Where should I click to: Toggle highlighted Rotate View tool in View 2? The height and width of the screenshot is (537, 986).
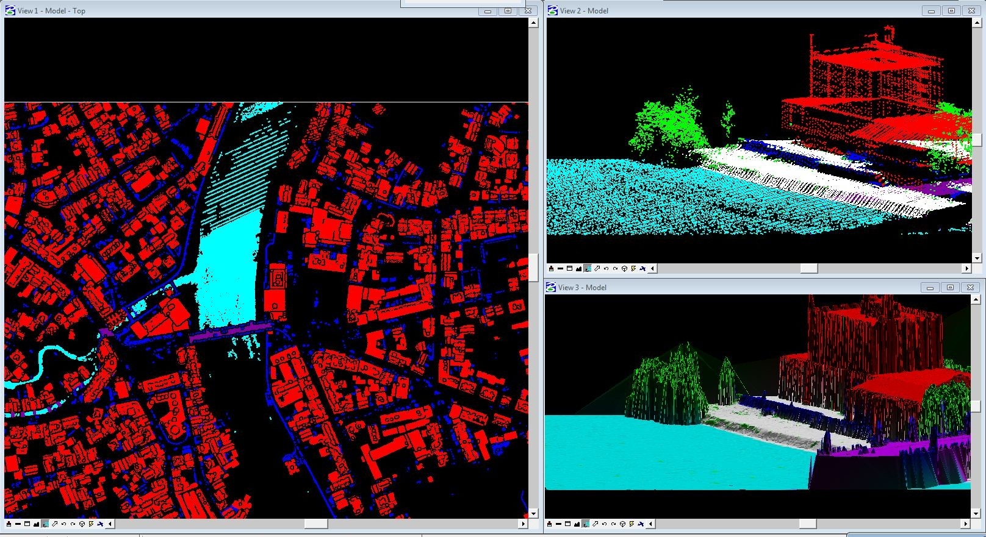(x=588, y=268)
